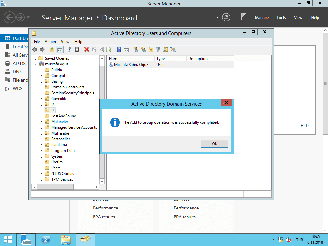
Task: Expand the Managed Service Accounts container
Action: (x=41, y=128)
